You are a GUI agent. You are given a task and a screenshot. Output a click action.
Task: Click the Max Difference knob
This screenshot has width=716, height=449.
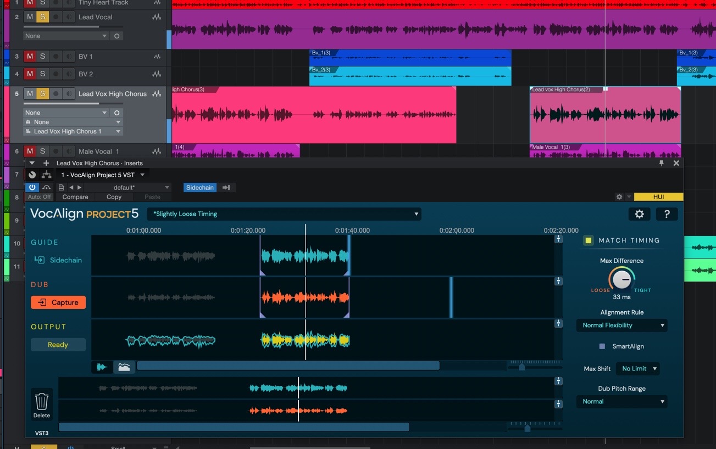pos(621,279)
